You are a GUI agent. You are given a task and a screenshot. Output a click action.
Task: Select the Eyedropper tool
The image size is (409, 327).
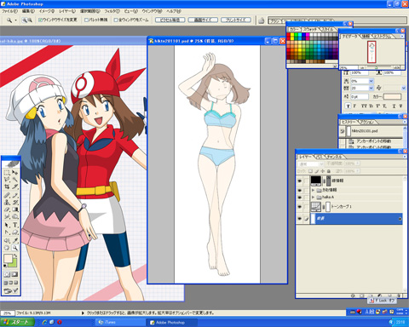click(x=15, y=241)
